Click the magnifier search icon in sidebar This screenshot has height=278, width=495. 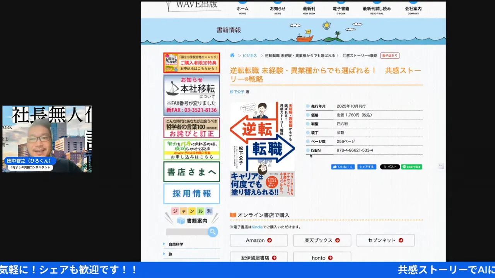coord(212,232)
